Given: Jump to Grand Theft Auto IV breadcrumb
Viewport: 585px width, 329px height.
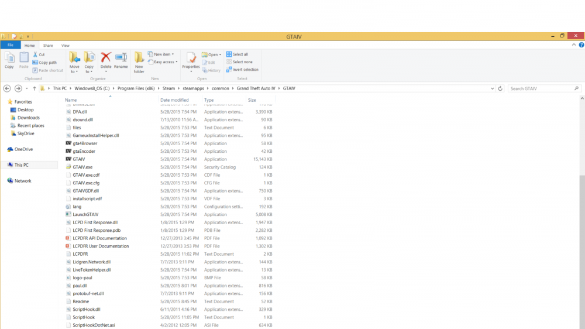Looking at the screenshot, I should 256,88.
